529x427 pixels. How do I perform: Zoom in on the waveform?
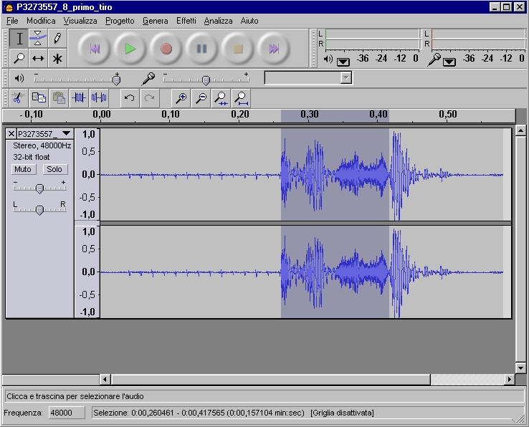click(181, 98)
